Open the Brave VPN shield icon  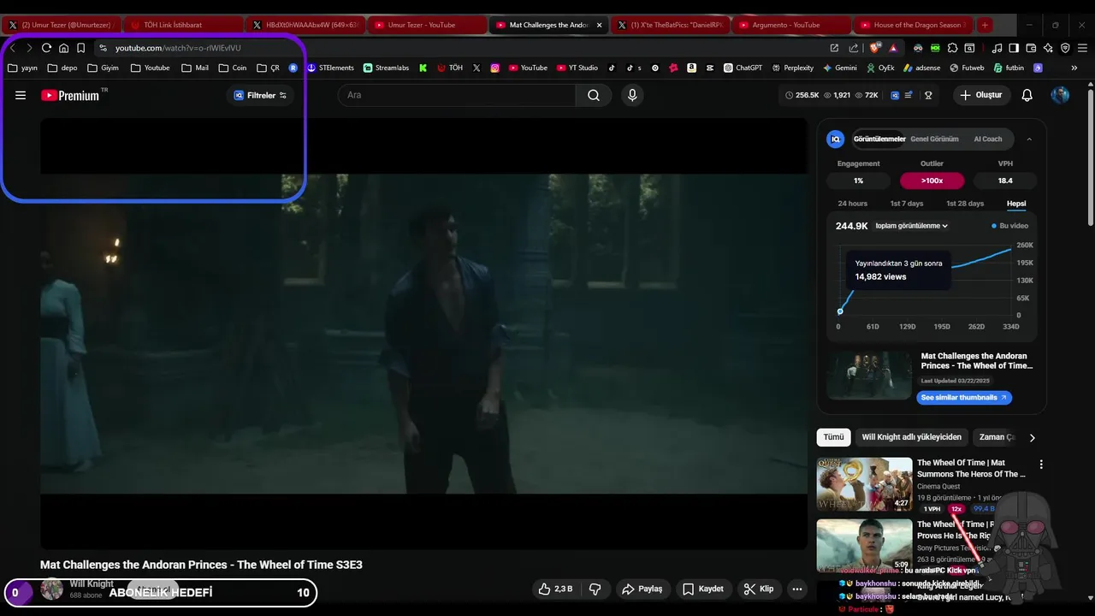coord(1065,48)
